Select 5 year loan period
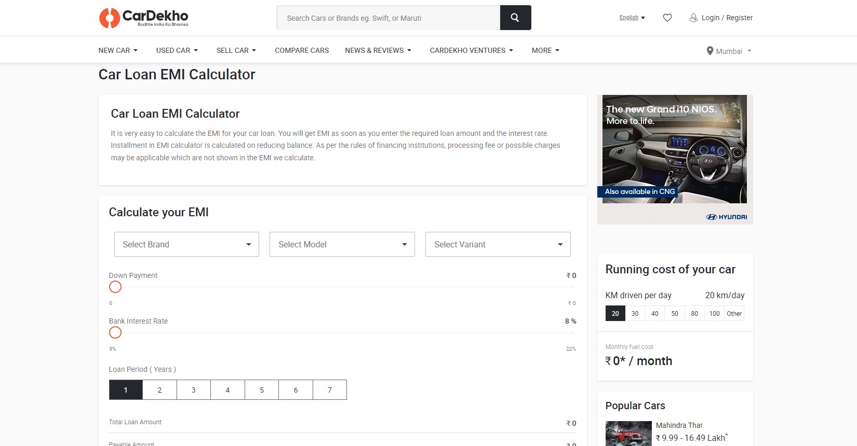Viewport: 857px width, 446px height. (x=262, y=390)
